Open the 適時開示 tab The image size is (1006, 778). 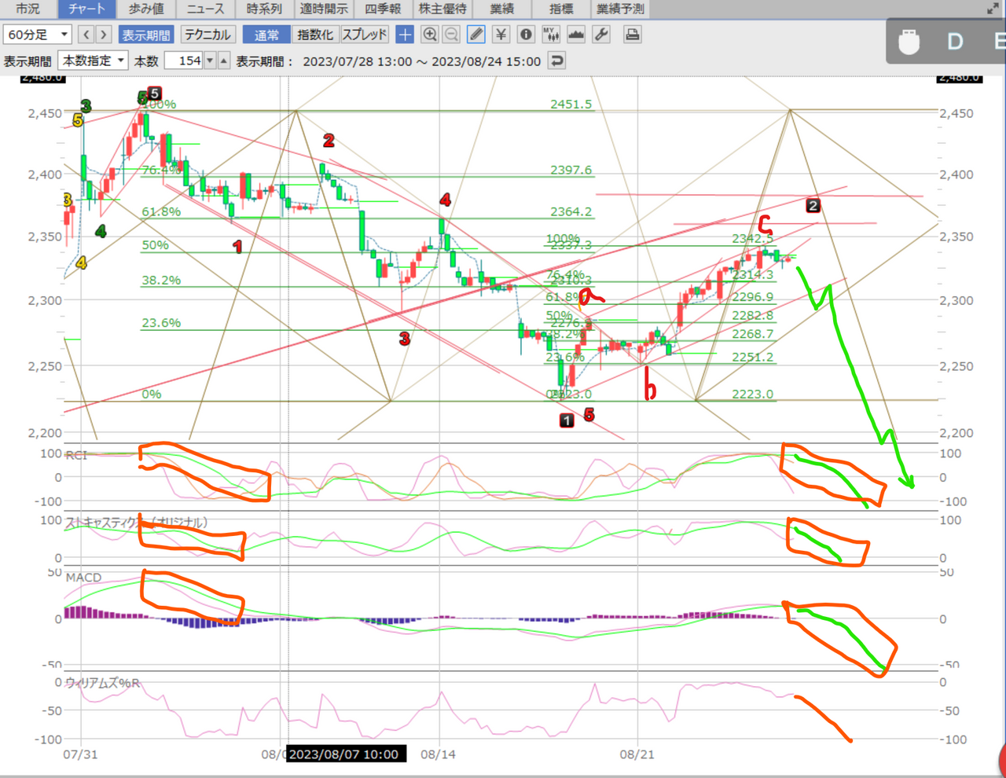pyautogui.click(x=324, y=9)
